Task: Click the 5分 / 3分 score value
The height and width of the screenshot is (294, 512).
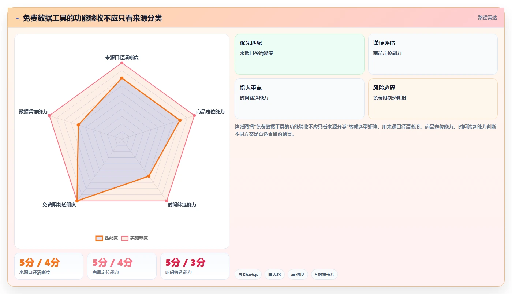Action: pyautogui.click(x=186, y=263)
